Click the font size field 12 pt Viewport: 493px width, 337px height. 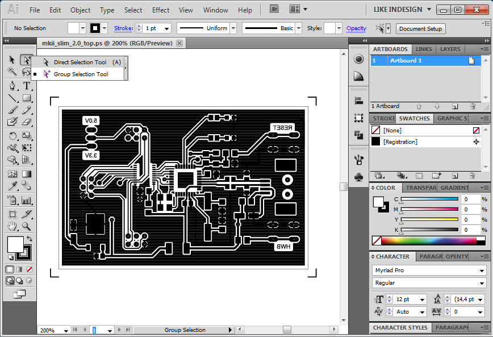[x=406, y=299]
